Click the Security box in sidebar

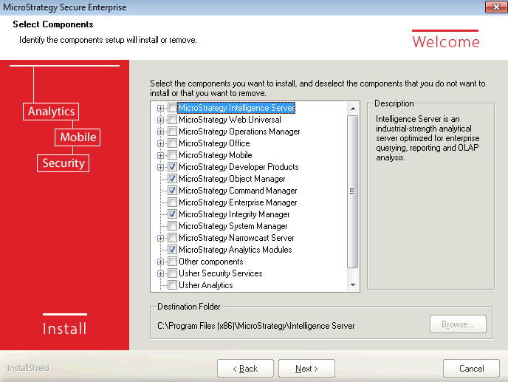pos(63,163)
